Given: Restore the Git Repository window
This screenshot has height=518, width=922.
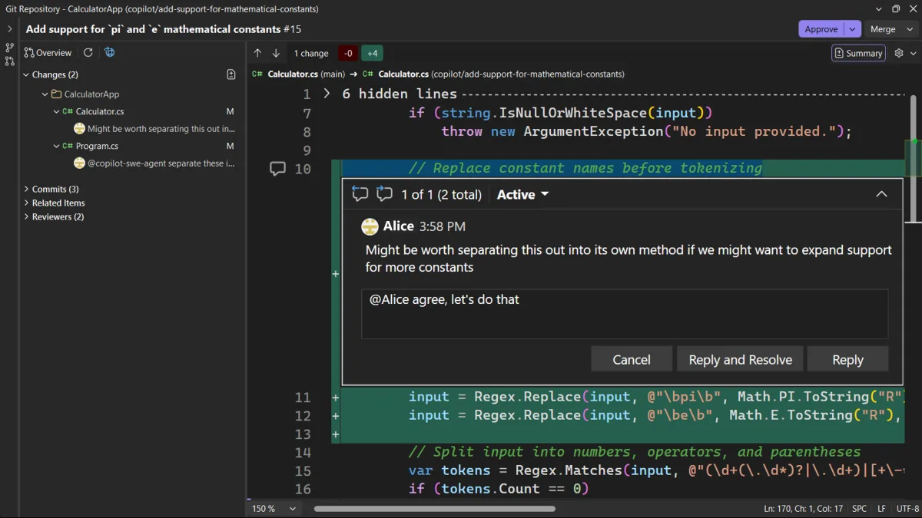Looking at the screenshot, I should click(895, 9).
